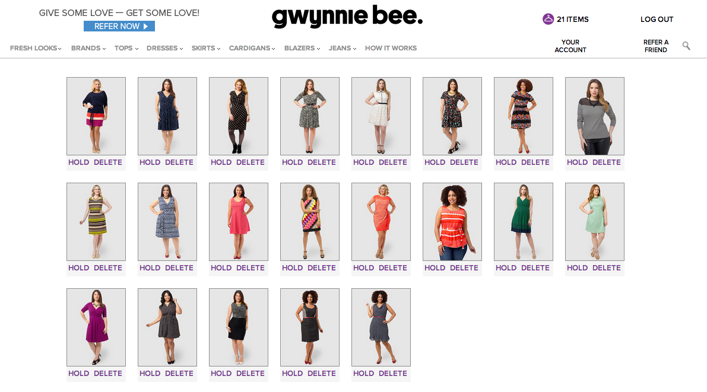707x392 pixels.
Task: Click Refer a Friend link
Action: (655, 46)
